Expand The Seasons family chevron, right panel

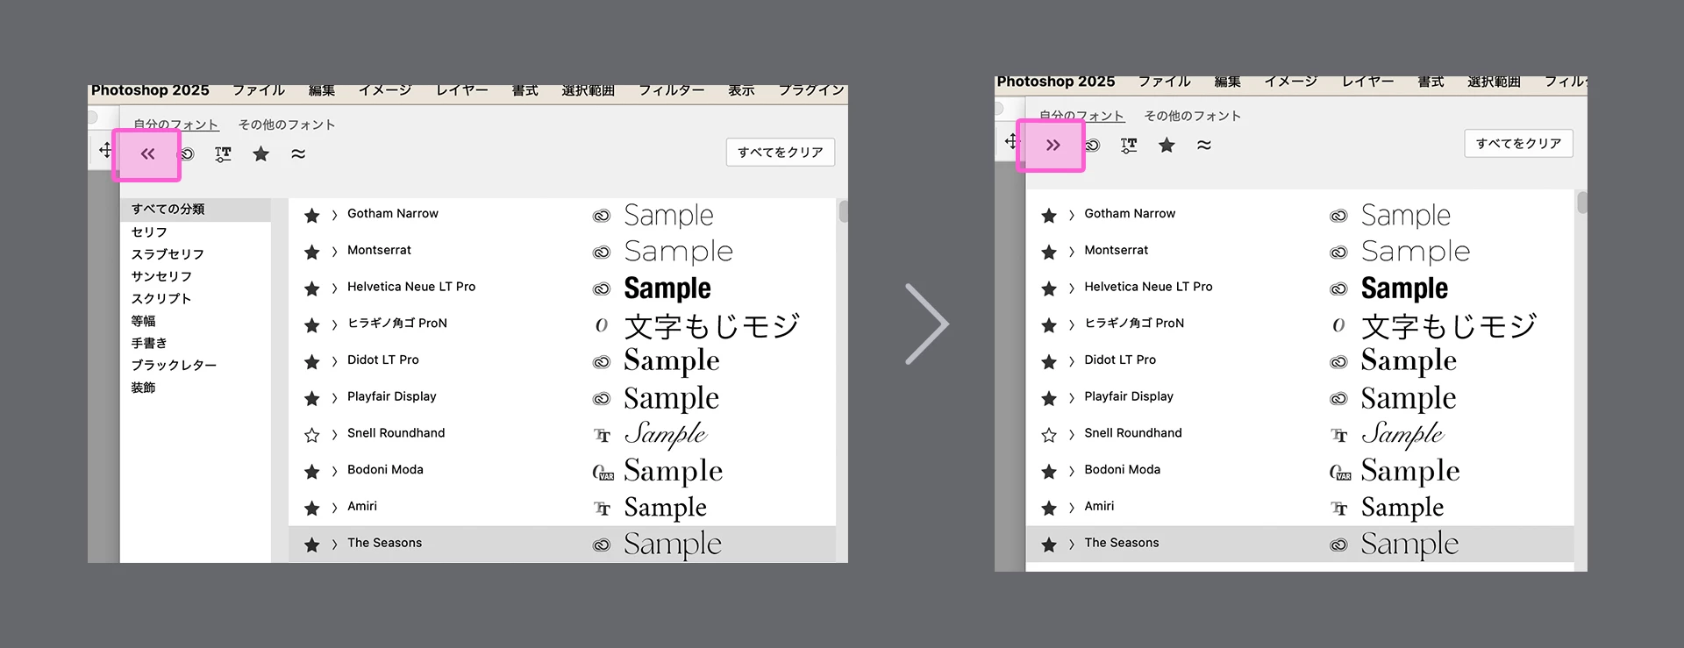pos(1072,545)
